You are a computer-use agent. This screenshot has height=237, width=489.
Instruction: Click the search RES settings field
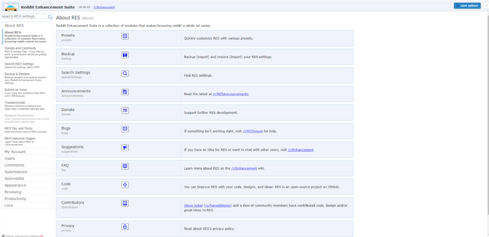pos(24,17)
